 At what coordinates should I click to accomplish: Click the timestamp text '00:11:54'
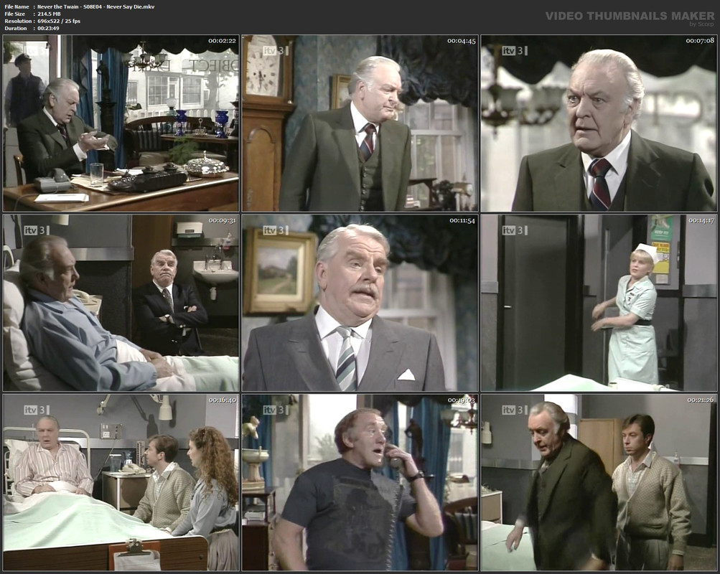(x=462, y=221)
